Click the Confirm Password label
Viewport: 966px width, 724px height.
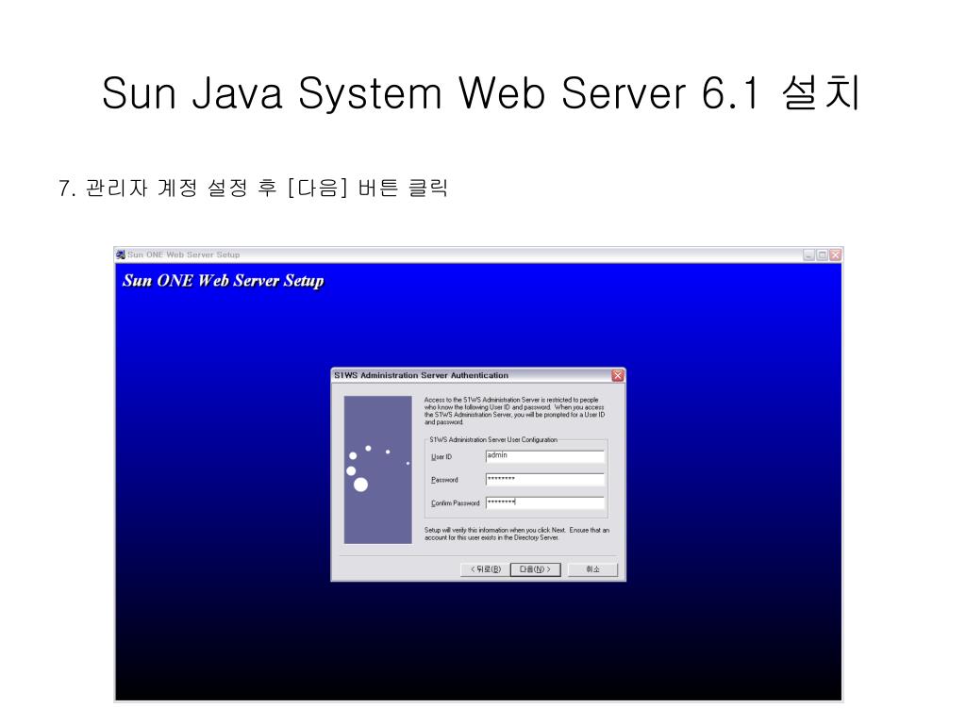tap(456, 503)
